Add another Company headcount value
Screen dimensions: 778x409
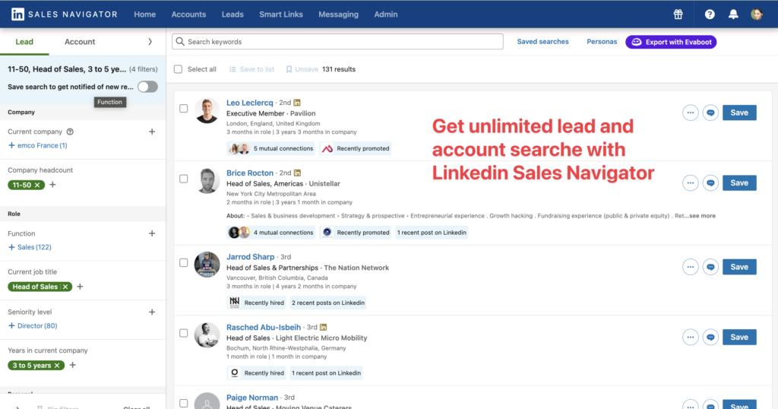tap(52, 185)
